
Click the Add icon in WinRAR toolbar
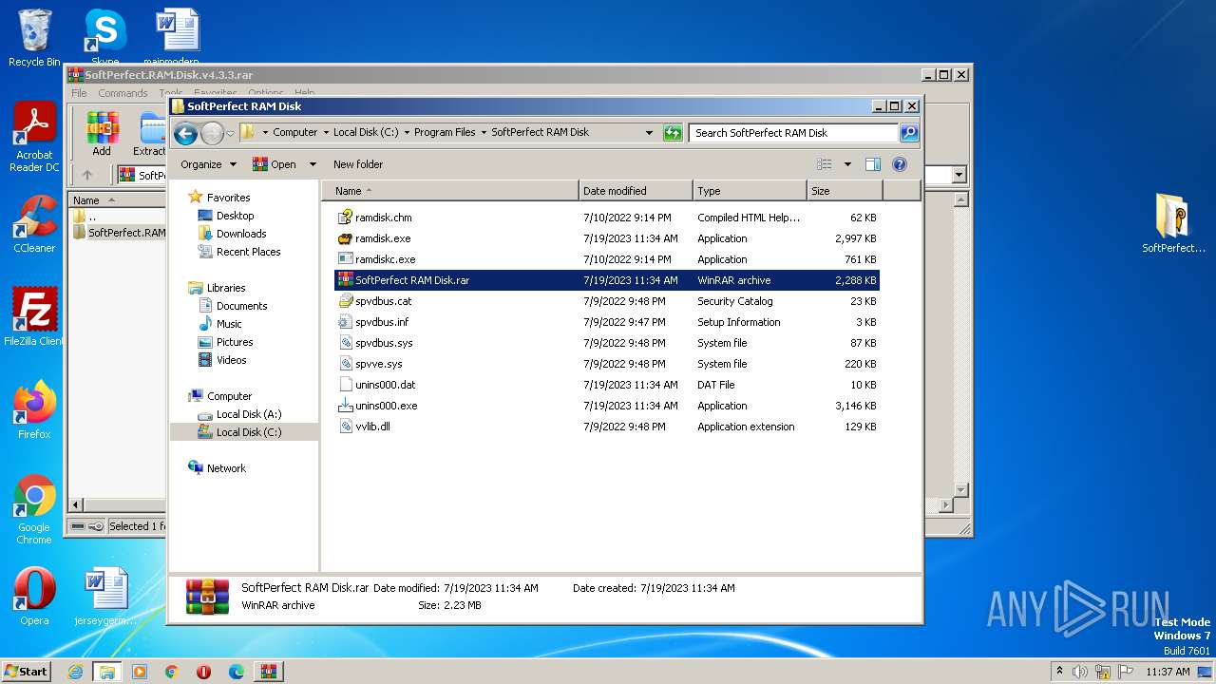pos(102,134)
